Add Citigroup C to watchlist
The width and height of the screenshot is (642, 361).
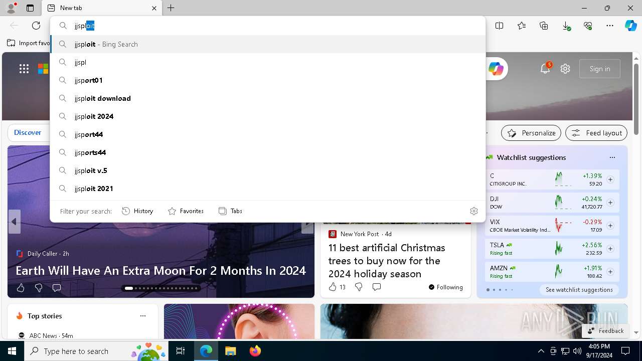coord(610,179)
